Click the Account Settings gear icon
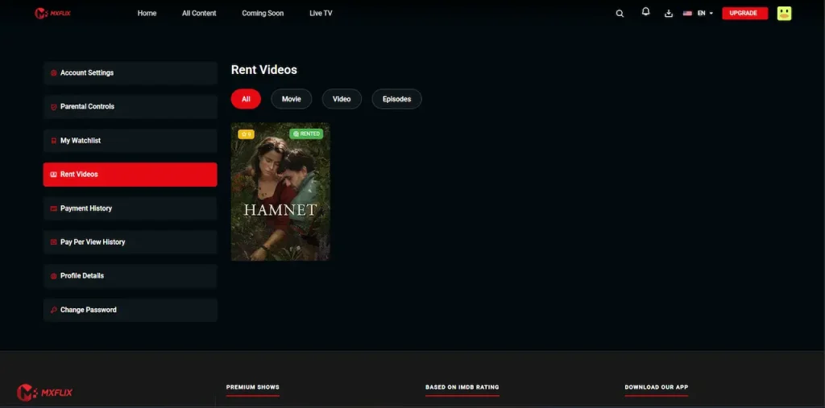This screenshot has height=408, width=825. tap(54, 73)
